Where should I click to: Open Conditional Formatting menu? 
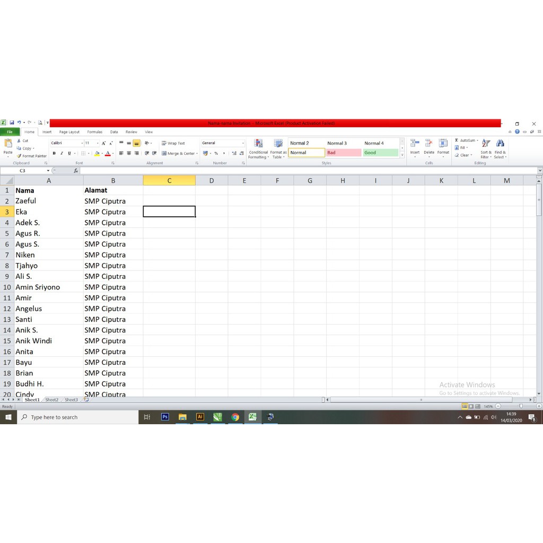coord(258,149)
